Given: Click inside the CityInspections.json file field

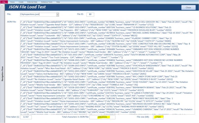Looking at the screenshot, I should pyautogui.click(x=38, y=14).
